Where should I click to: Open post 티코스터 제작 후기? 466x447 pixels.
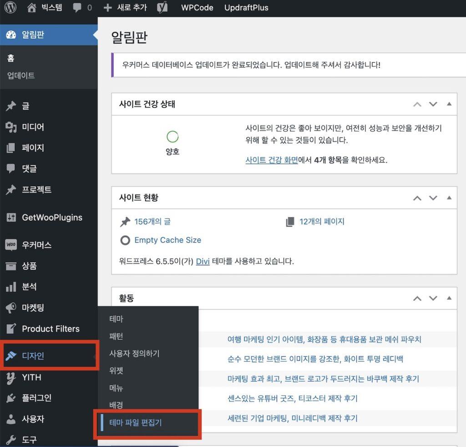point(293,399)
